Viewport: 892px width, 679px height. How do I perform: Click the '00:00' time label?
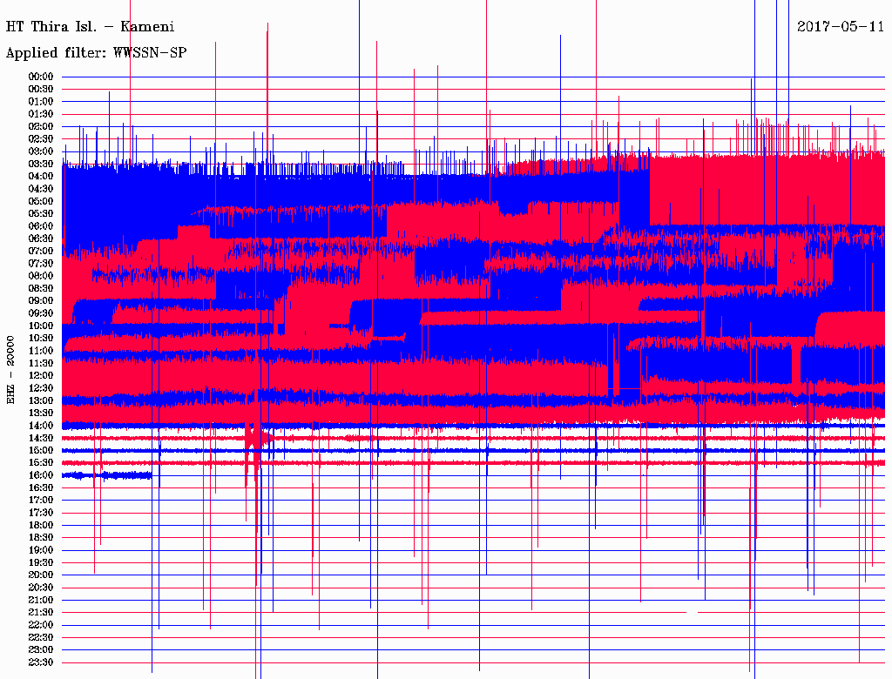pyautogui.click(x=41, y=77)
